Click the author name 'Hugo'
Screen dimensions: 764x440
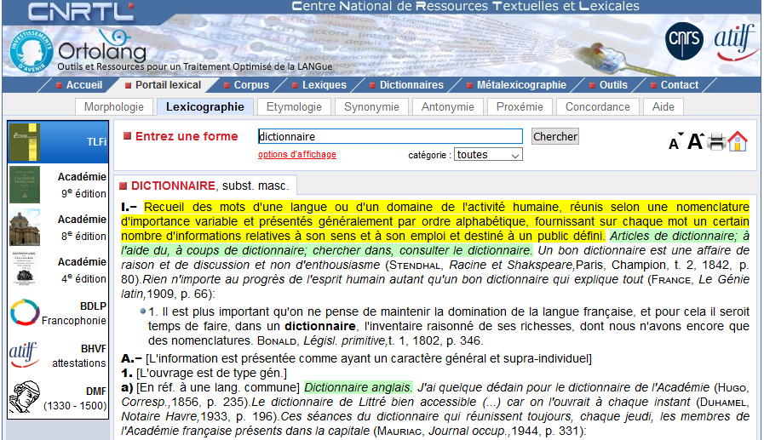coord(732,388)
